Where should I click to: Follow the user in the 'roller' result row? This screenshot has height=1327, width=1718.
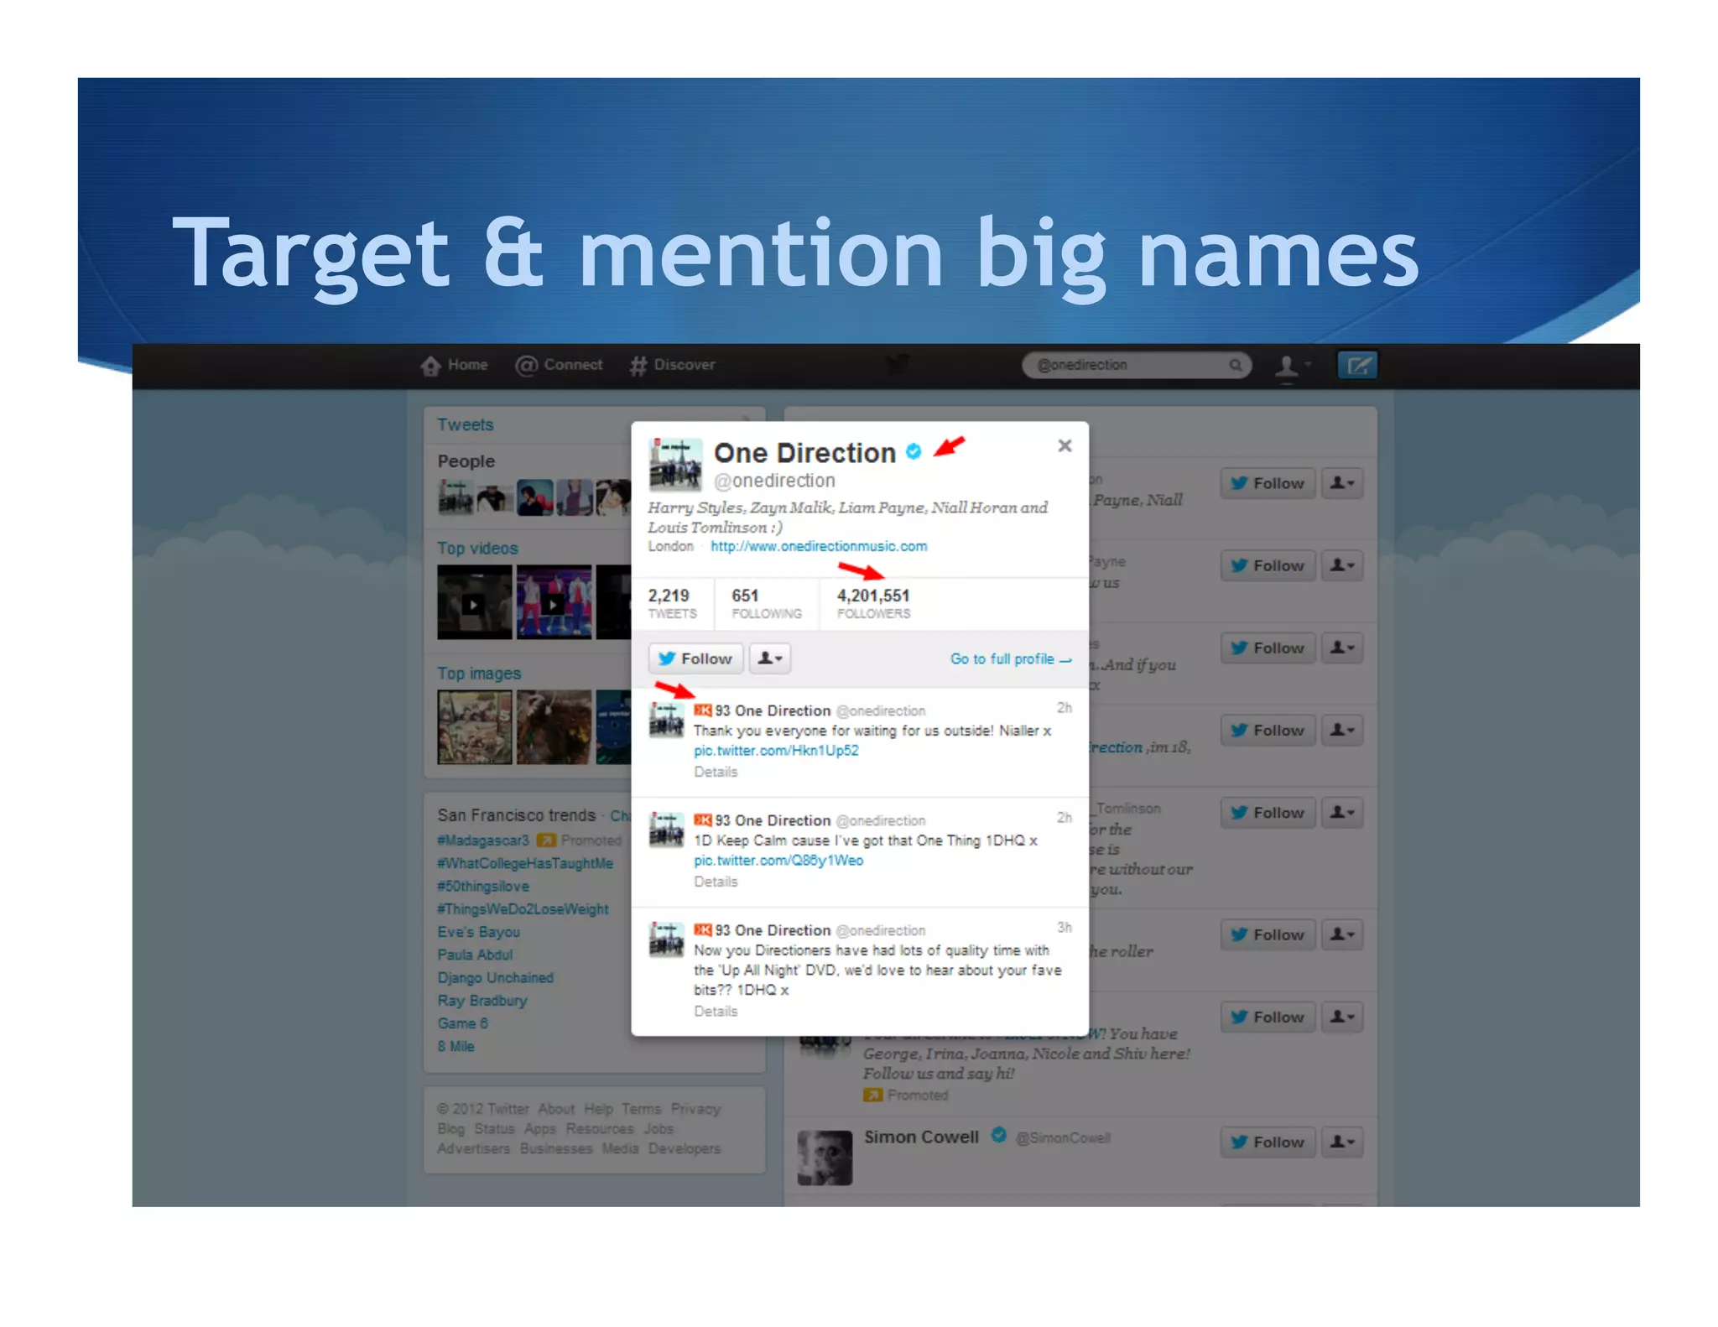tap(1268, 934)
